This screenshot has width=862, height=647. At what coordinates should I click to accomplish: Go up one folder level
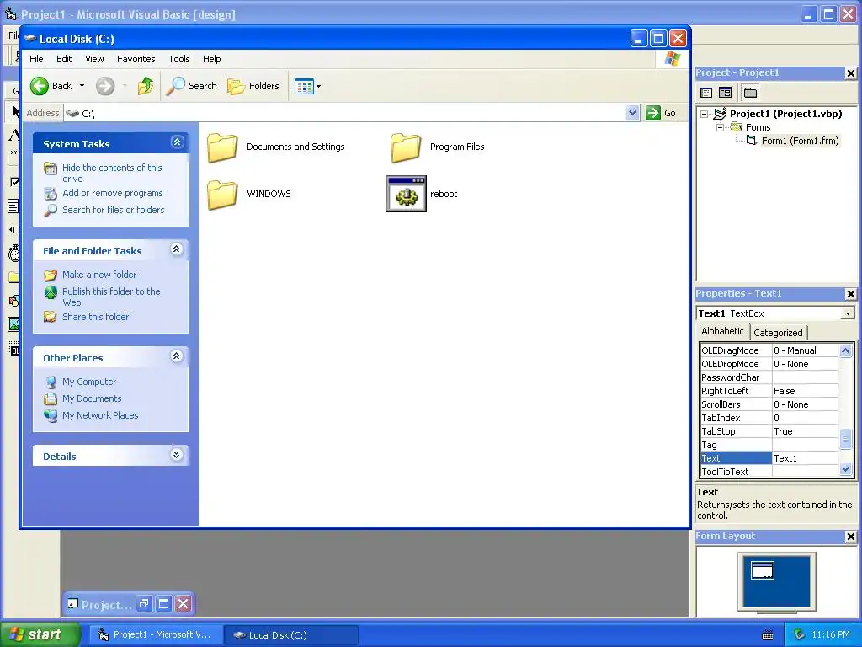click(x=145, y=86)
